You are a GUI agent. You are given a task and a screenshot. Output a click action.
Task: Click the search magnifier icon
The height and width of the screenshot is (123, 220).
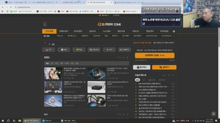point(45,43)
